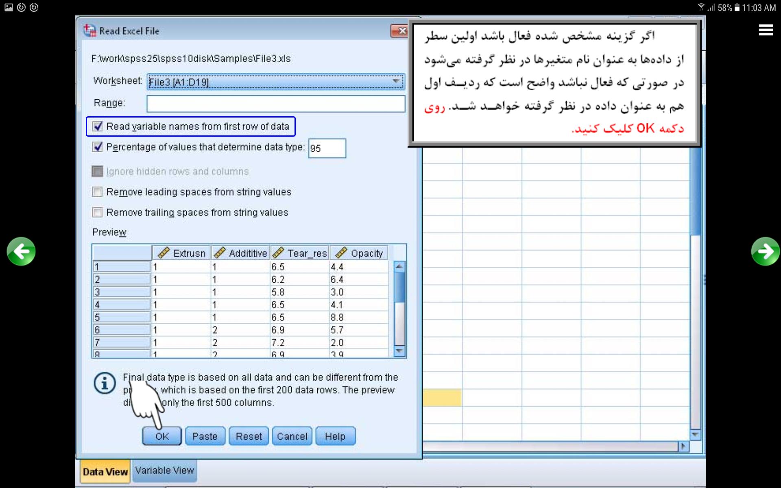
Task: Click the Tear_res ruler scale icon
Action: [x=278, y=253]
